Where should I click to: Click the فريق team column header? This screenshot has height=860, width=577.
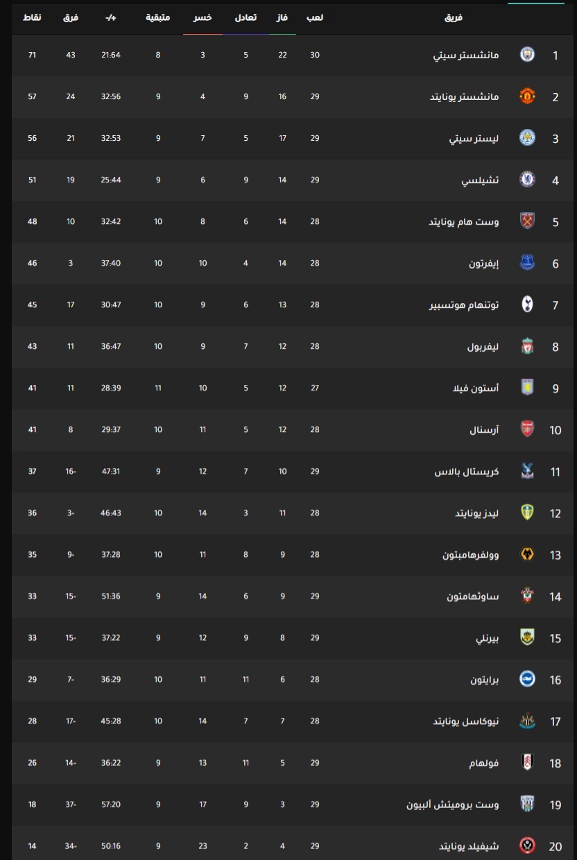click(x=453, y=17)
